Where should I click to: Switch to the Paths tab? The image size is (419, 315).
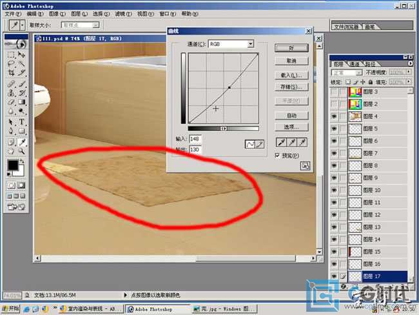coord(371,65)
